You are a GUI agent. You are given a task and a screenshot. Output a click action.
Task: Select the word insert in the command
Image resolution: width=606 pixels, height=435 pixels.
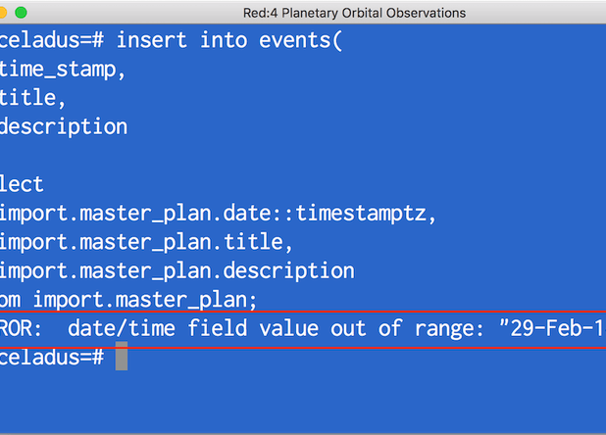click(151, 40)
